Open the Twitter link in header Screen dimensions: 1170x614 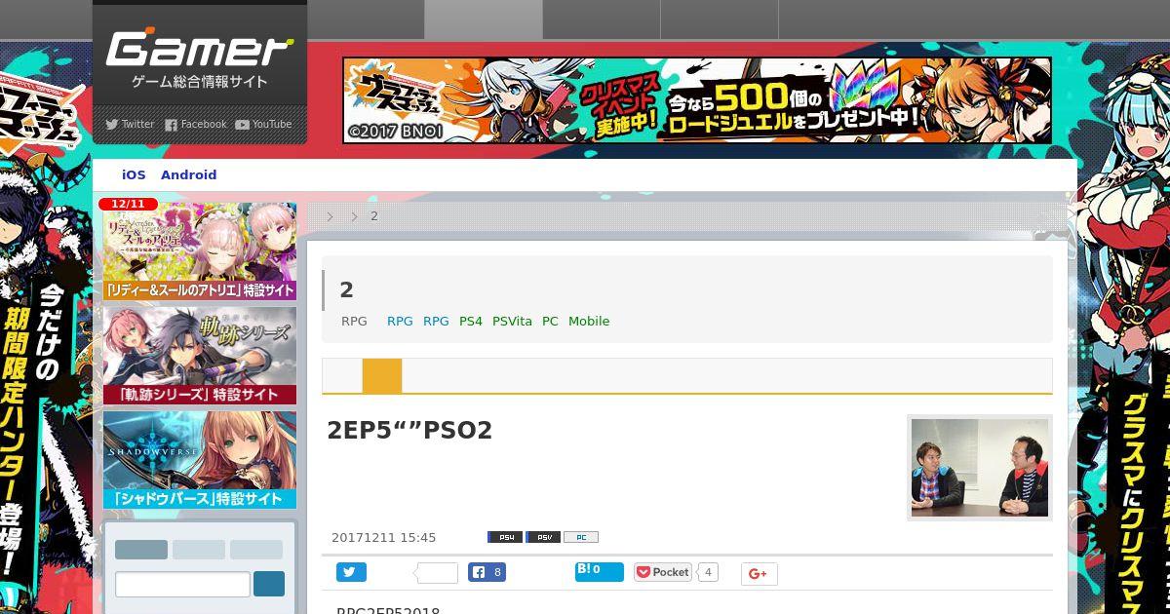pyautogui.click(x=130, y=124)
